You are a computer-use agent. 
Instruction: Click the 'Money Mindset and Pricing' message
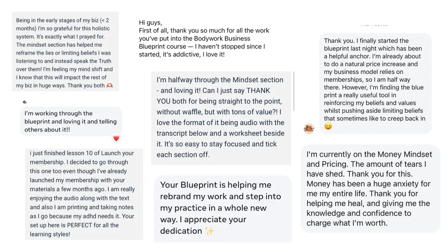pos(370,189)
